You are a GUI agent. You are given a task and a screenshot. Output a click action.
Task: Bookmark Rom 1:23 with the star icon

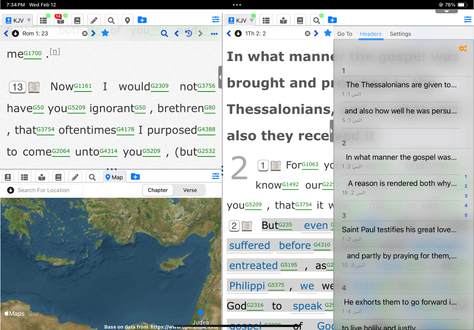tap(105, 34)
